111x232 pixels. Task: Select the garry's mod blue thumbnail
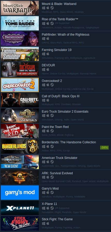coord(20,192)
